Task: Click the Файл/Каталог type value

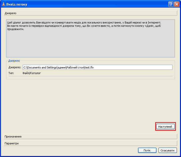Action: [32, 73]
